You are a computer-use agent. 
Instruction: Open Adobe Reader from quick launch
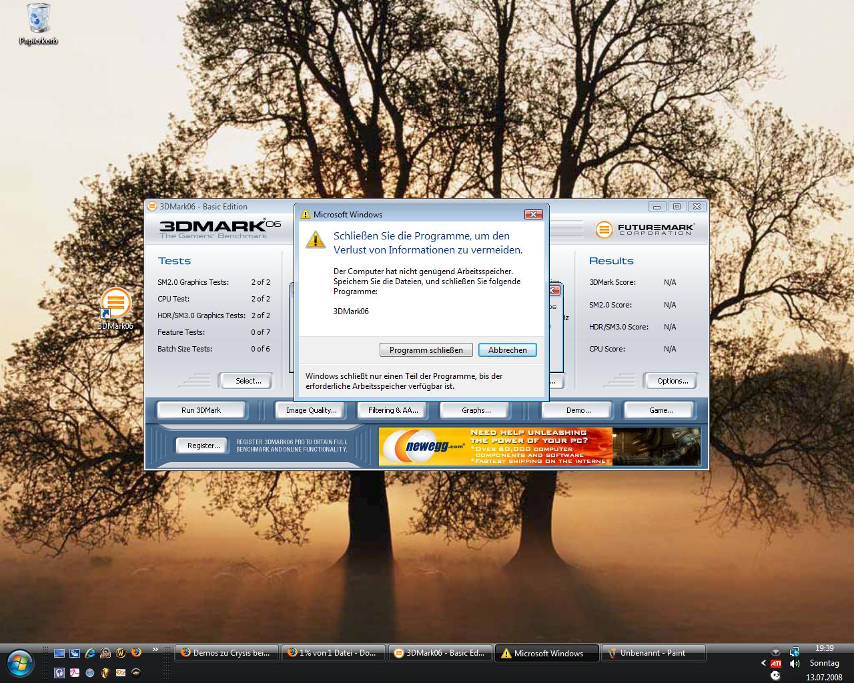tap(75, 673)
